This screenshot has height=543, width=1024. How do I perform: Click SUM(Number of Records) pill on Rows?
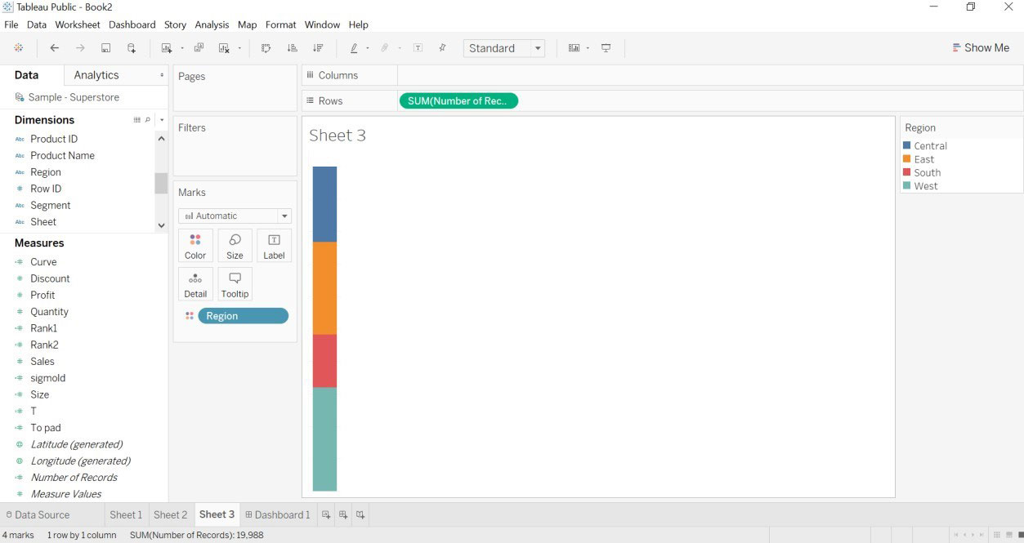click(x=458, y=101)
